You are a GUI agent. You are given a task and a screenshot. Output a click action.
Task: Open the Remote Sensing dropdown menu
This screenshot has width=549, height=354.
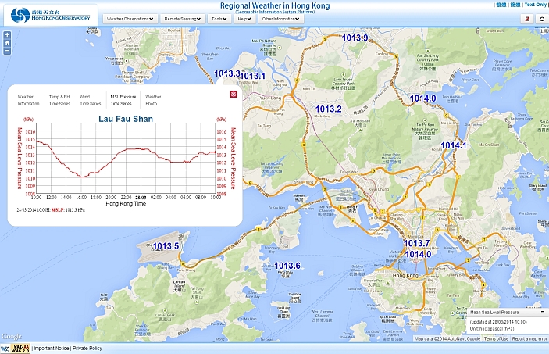[x=184, y=18]
